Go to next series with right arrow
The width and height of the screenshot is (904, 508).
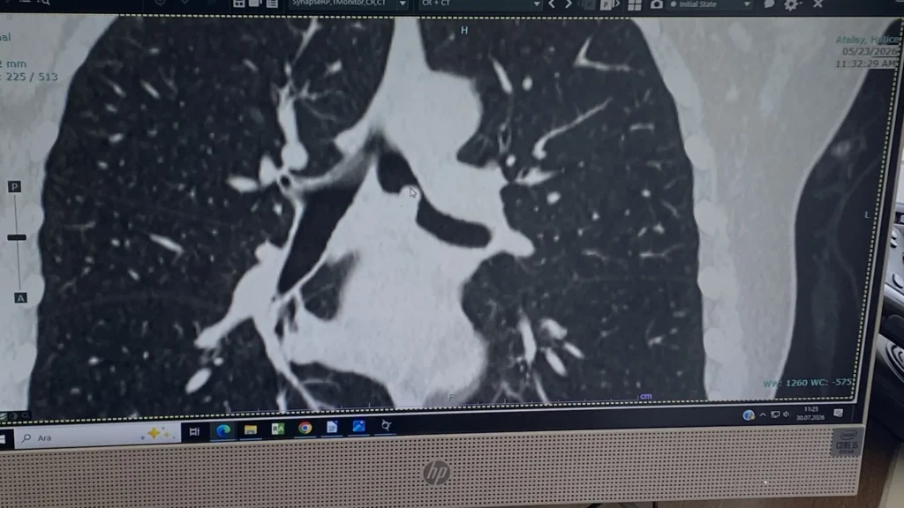pos(569,4)
